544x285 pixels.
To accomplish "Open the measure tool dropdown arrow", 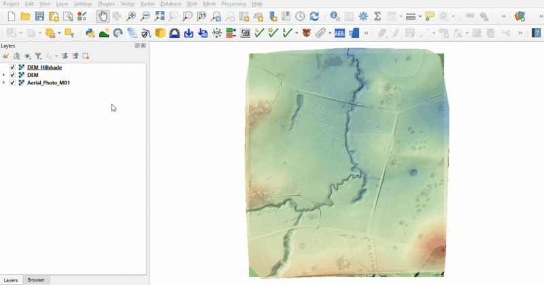I will (421, 16).
